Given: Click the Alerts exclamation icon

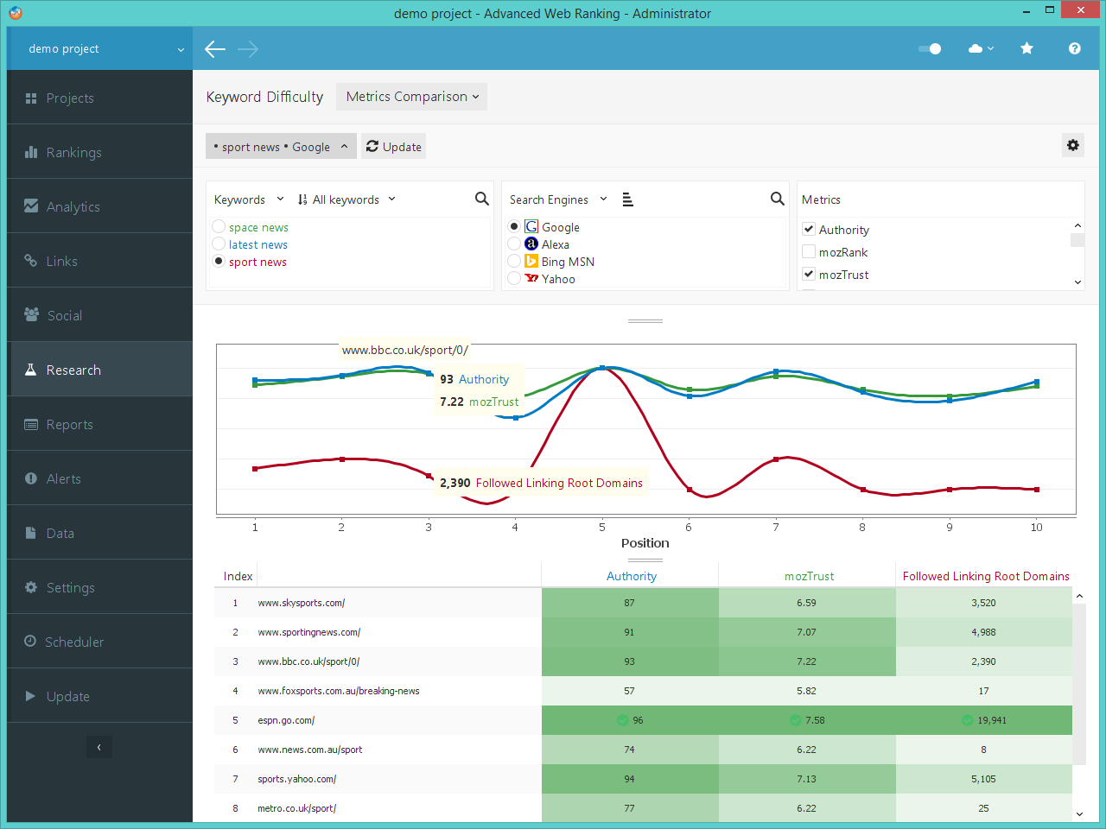Looking at the screenshot, I should [x=31, y=478].
